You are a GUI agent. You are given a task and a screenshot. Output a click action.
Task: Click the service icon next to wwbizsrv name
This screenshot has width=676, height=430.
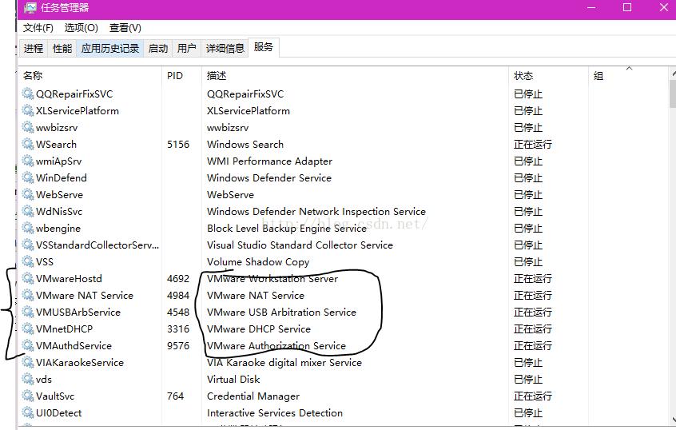point(28,127)
